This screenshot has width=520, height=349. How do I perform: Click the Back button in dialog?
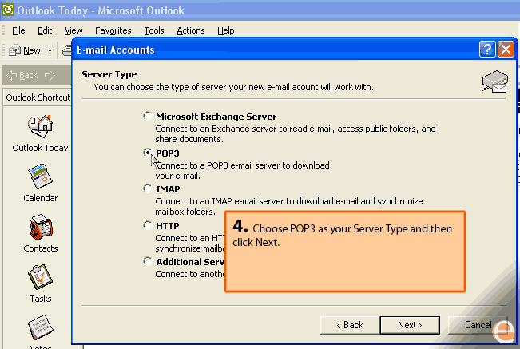(349, 325)
